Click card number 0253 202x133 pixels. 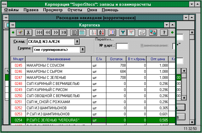pos(18,114)
